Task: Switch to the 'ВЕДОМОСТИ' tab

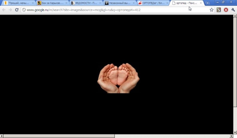Action: click(x=85, y=3)
